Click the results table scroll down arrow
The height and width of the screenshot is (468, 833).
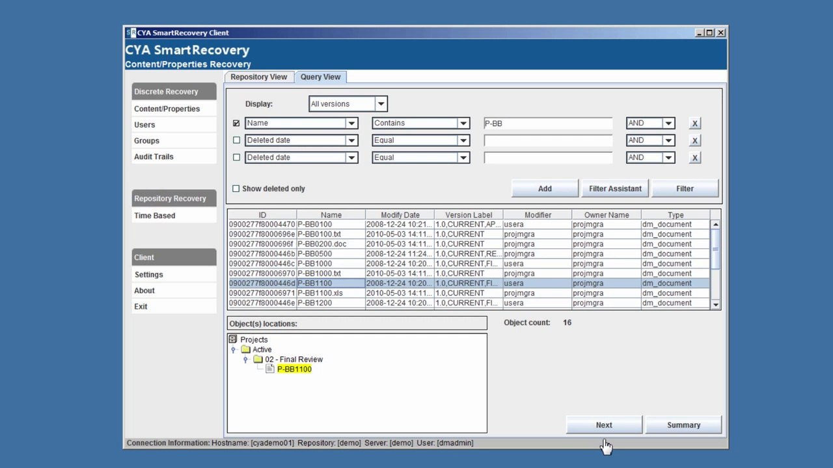tap(715, 304)
